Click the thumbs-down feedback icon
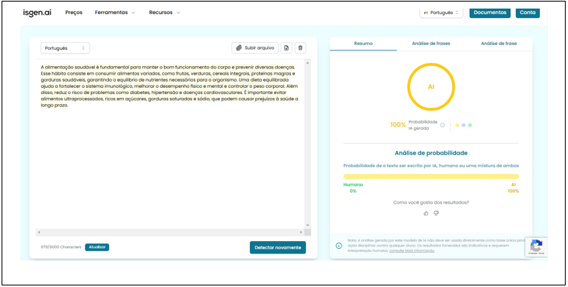This screenshot has height=287, width=568. 437,213
